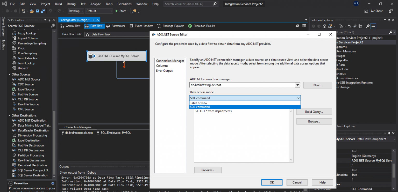Open the Server Explorer side tab
The height and width of the screenshot is (192, 398).
point(3,27)
